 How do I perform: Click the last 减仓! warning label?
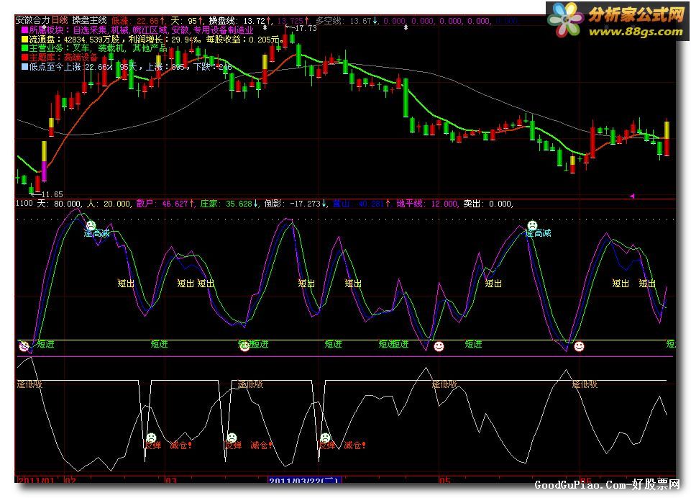click(x=354, y=445)
